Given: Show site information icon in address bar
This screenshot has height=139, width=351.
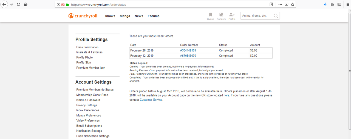Looking at the screenshot, I should [x=59, y=4].
